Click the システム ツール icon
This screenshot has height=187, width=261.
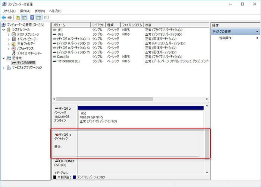[x=9, y=29]
